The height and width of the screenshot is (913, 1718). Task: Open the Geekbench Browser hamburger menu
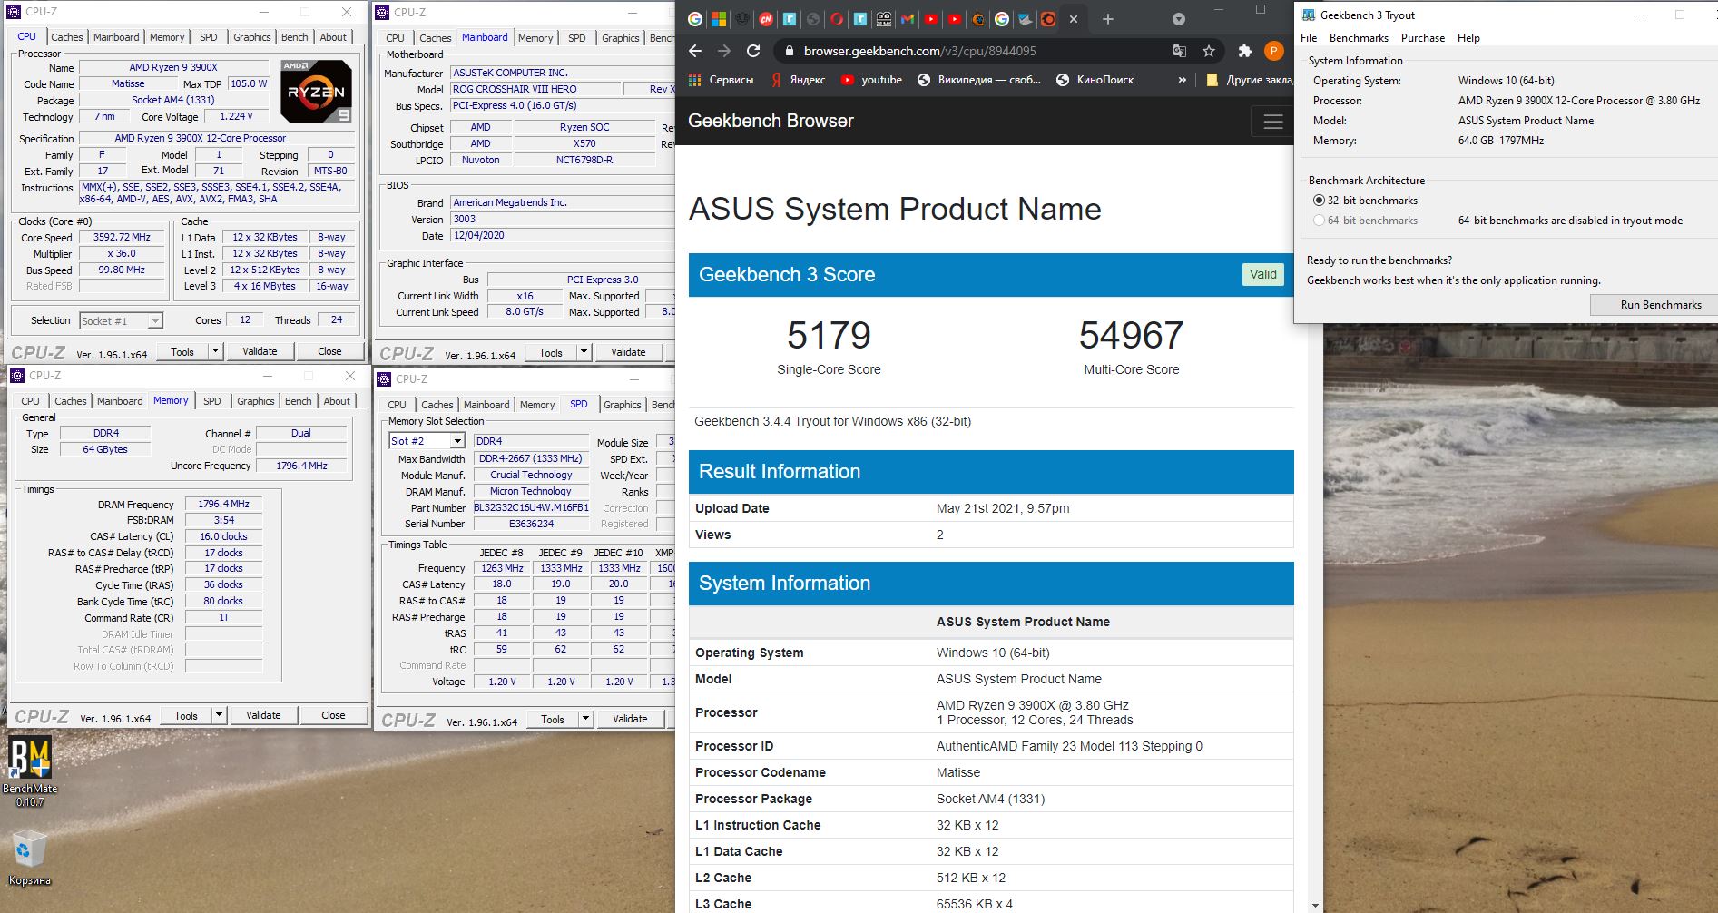coord(1273,121)
